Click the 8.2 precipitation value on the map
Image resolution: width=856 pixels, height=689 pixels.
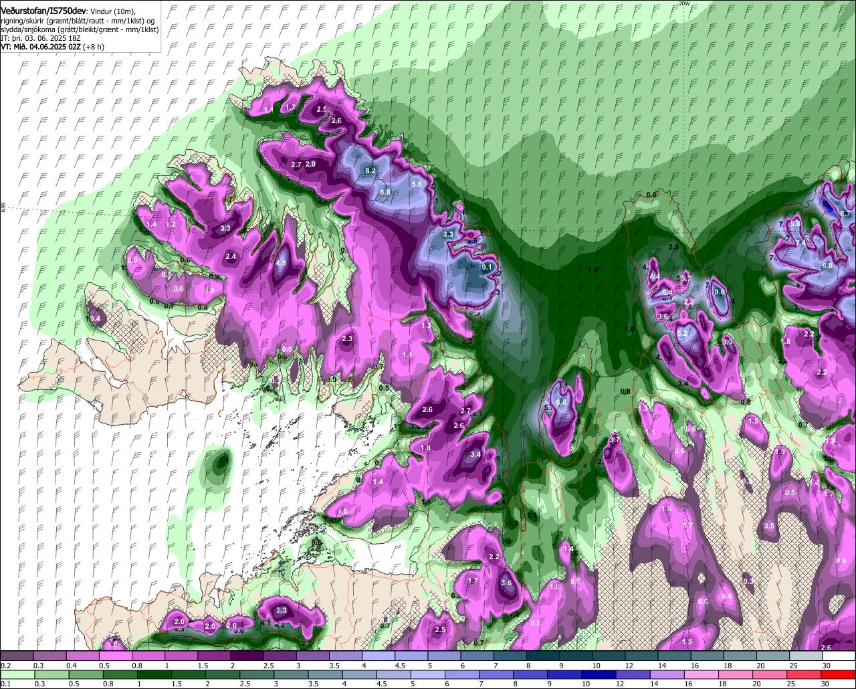click(370, 171)
